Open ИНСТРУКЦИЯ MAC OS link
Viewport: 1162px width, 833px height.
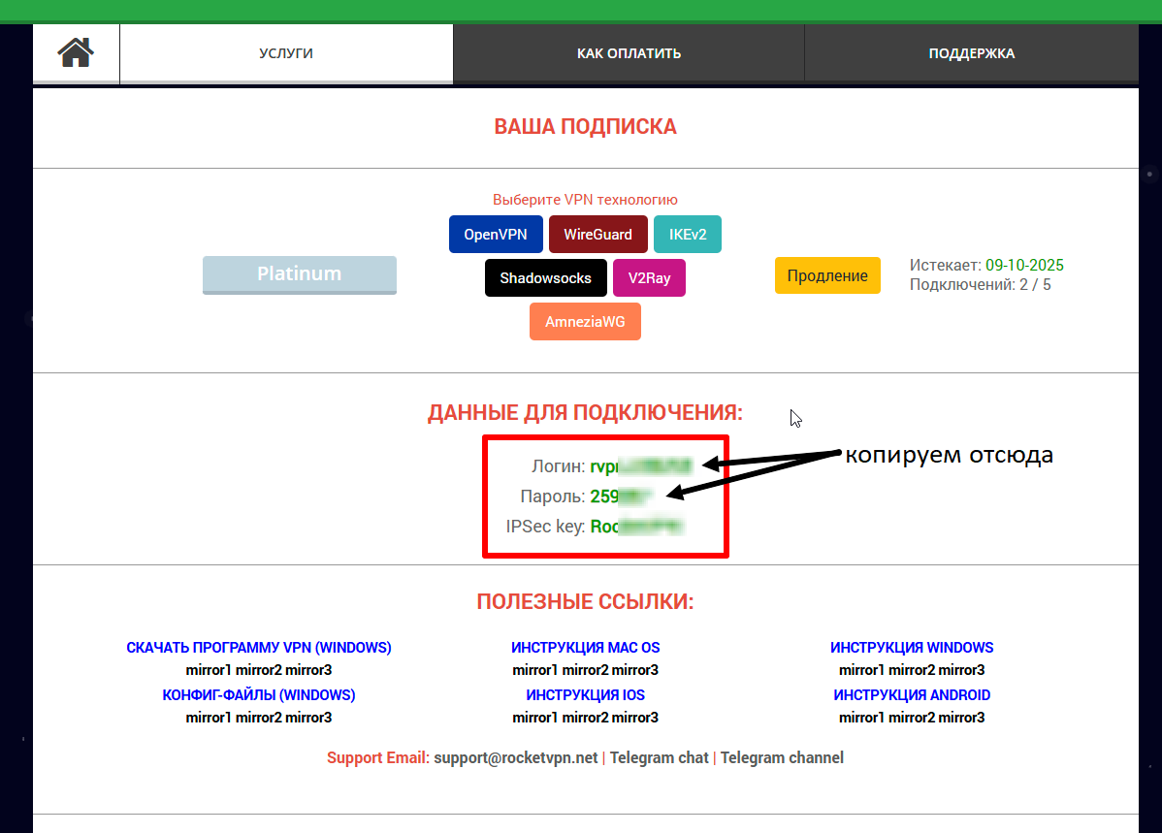click(x=585, y=648)
